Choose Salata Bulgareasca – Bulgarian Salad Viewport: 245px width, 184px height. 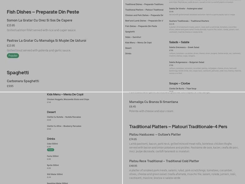click(187, 62)
